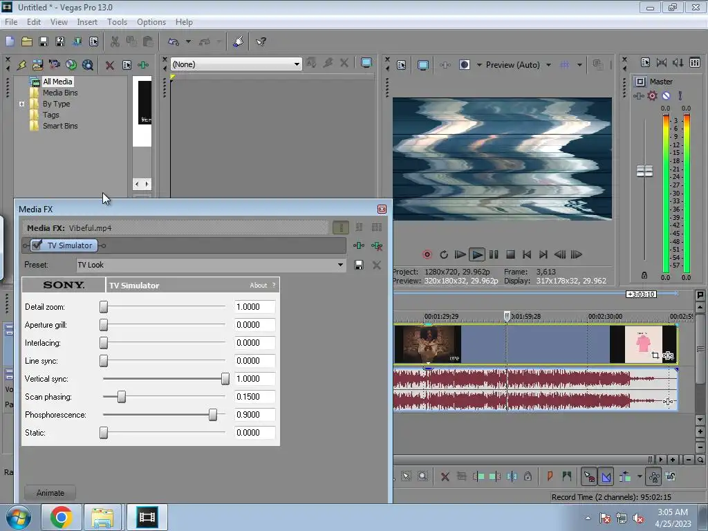708x531 pixels.
Task: Click the Save As toolbar icon
Action: (x=60, y=41)
